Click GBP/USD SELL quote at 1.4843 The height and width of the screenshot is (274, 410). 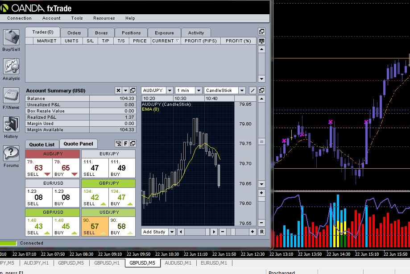(39, 226)
